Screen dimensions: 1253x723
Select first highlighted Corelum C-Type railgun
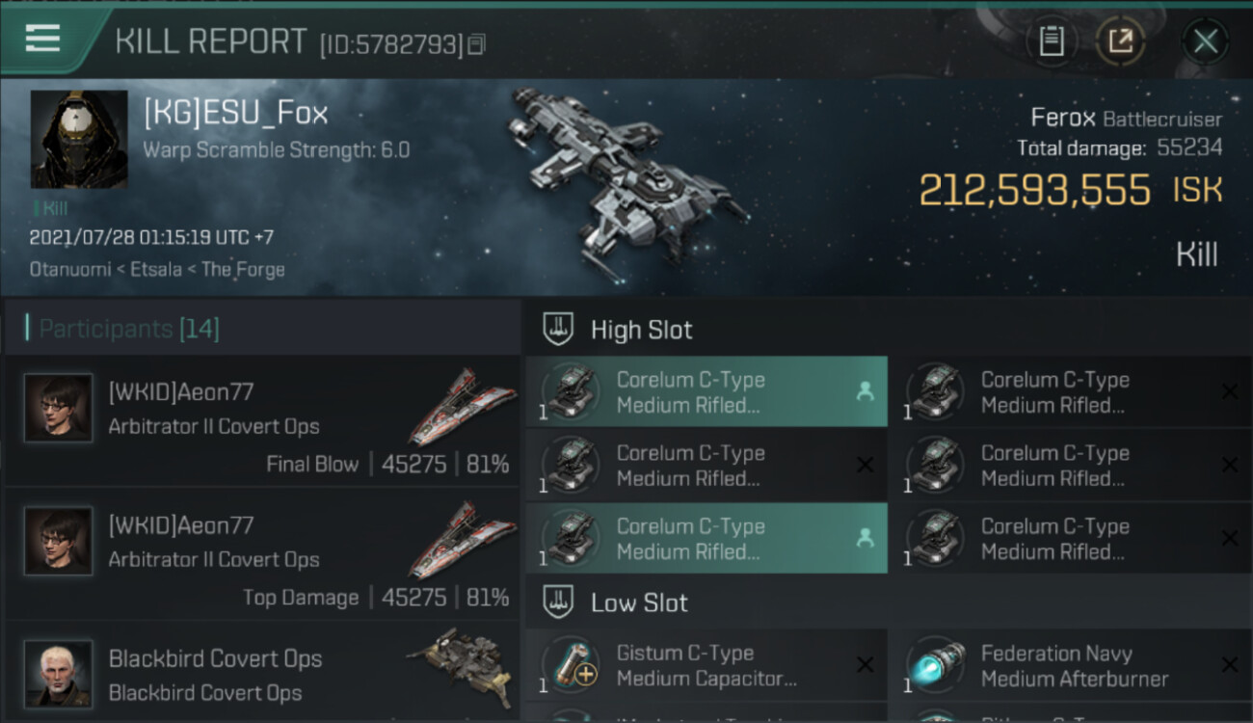point(706,392)
